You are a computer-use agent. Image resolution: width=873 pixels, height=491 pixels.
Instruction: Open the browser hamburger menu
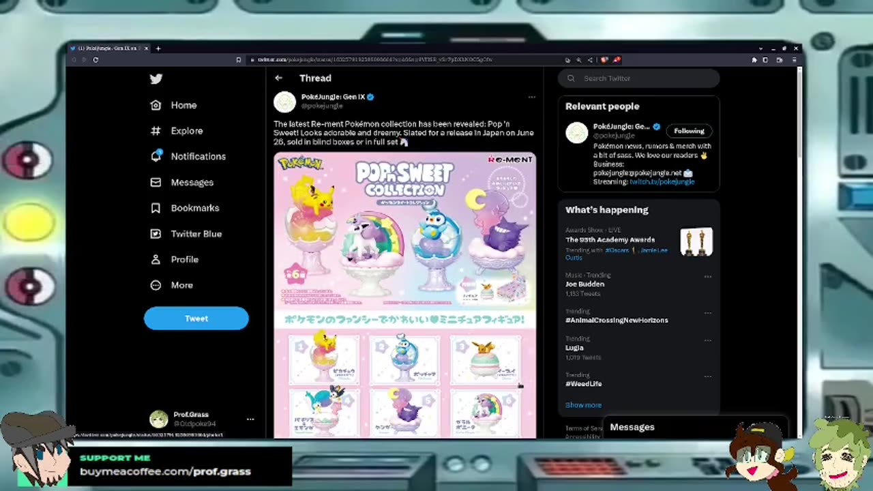pos(794,60)
